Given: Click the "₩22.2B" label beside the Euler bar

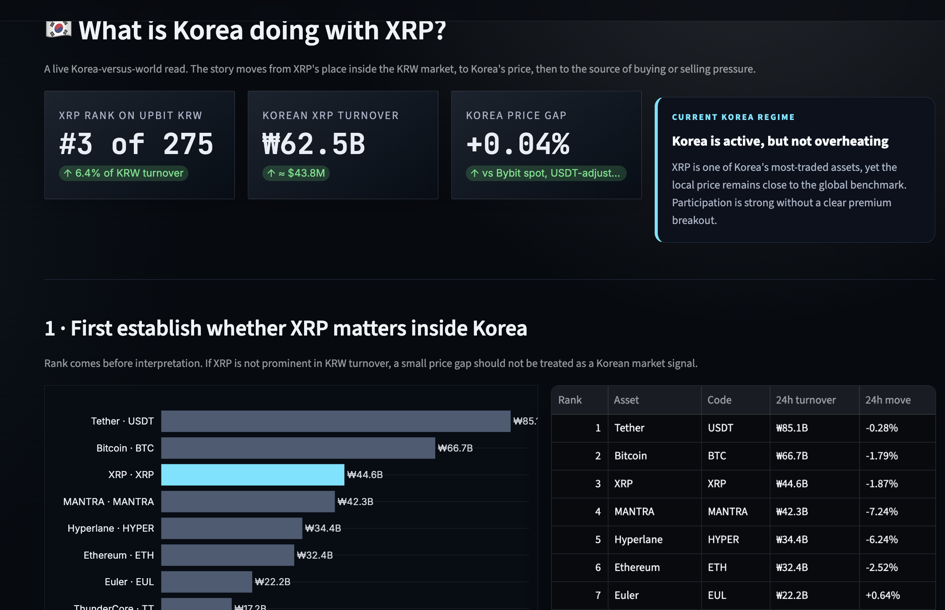Looking at the screenshot, I should 273,582.
